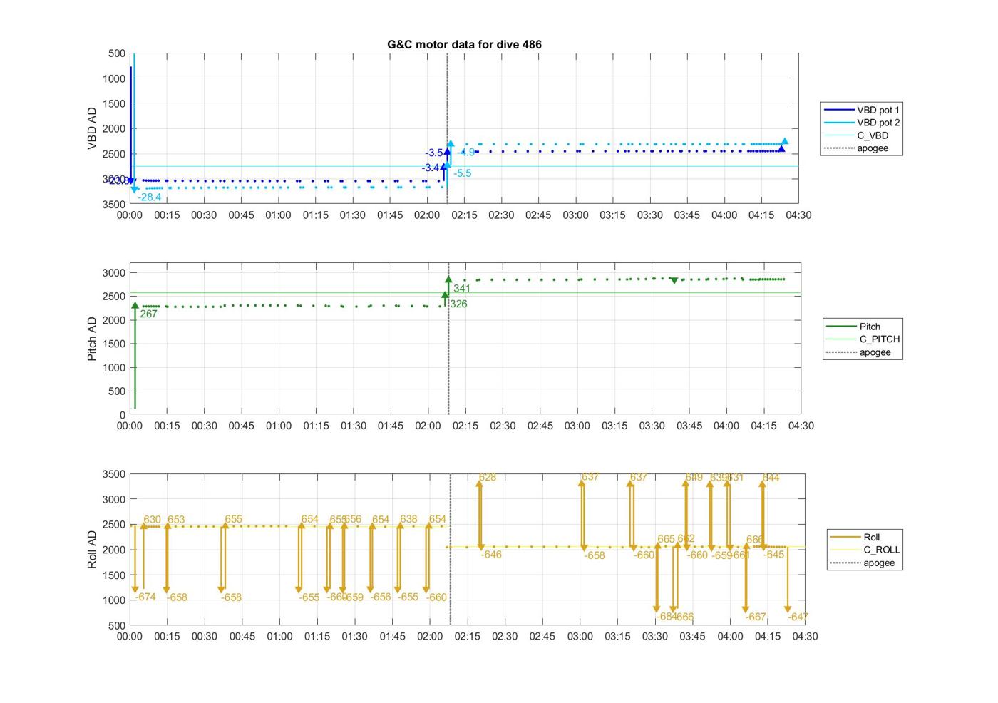Click the '-667' roll data label
This screenshot has height=703, width=998.
pos(756,617)
